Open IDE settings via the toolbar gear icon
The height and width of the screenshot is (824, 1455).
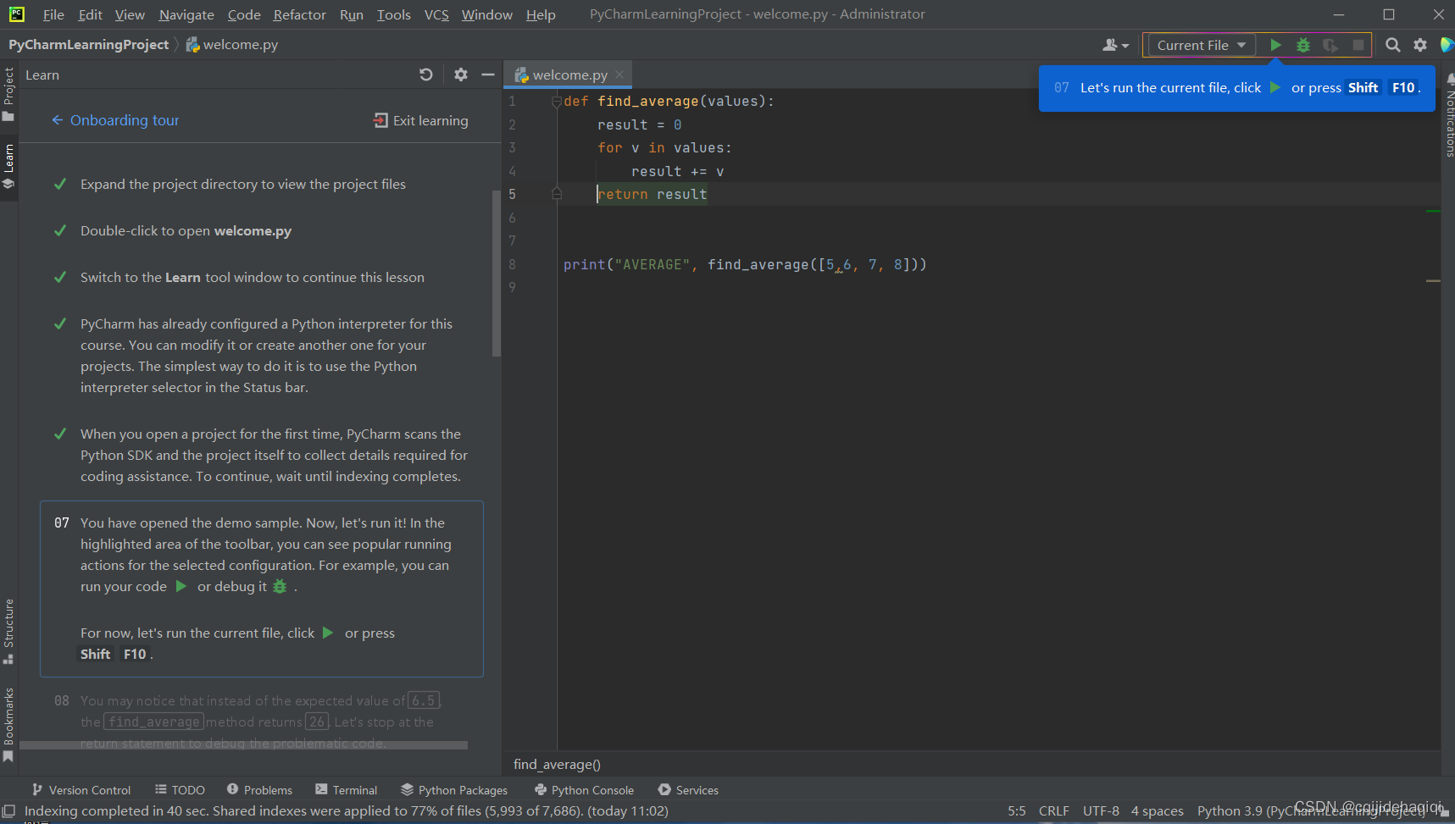pos(1420,44)
